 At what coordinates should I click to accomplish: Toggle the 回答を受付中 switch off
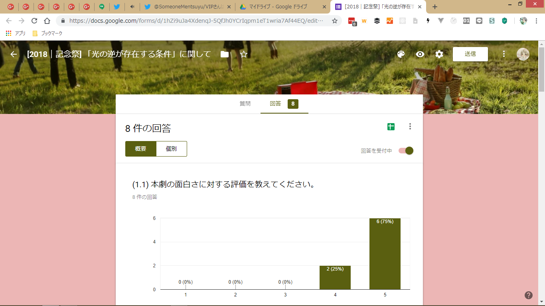point(406,151)
